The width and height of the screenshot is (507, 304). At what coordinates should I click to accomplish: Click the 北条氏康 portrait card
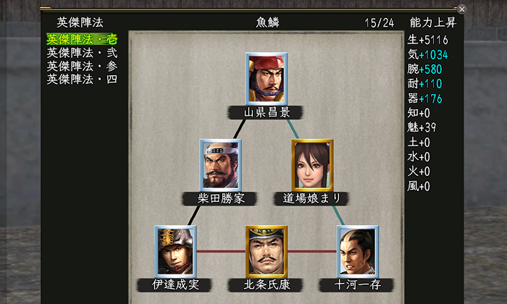coord(267,251)
